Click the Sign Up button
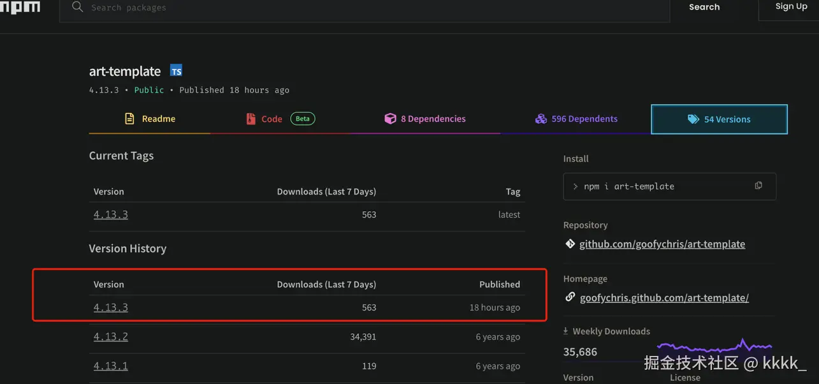The height and width of the screenshot is (384, 819). pyautogui.click(x=791, y=7)
